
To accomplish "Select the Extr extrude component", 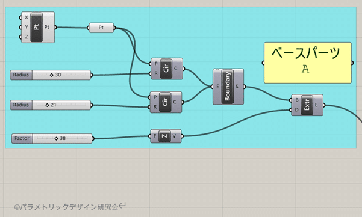I will pos(307,105).
